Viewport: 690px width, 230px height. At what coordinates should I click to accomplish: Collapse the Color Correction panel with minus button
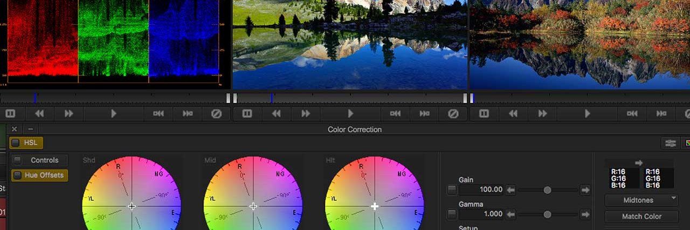coord(30,129)
